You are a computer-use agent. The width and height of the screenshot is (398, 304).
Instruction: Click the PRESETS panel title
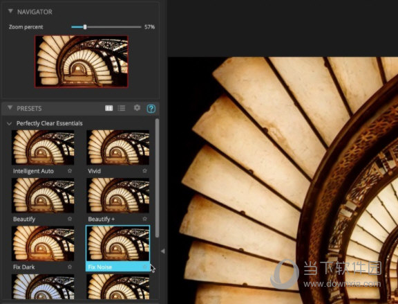(x=29, y=108)
